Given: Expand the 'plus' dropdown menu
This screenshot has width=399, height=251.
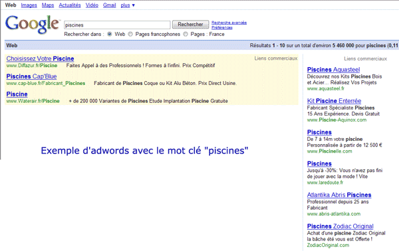Looking at the screenshot, I should click(128, 5).
